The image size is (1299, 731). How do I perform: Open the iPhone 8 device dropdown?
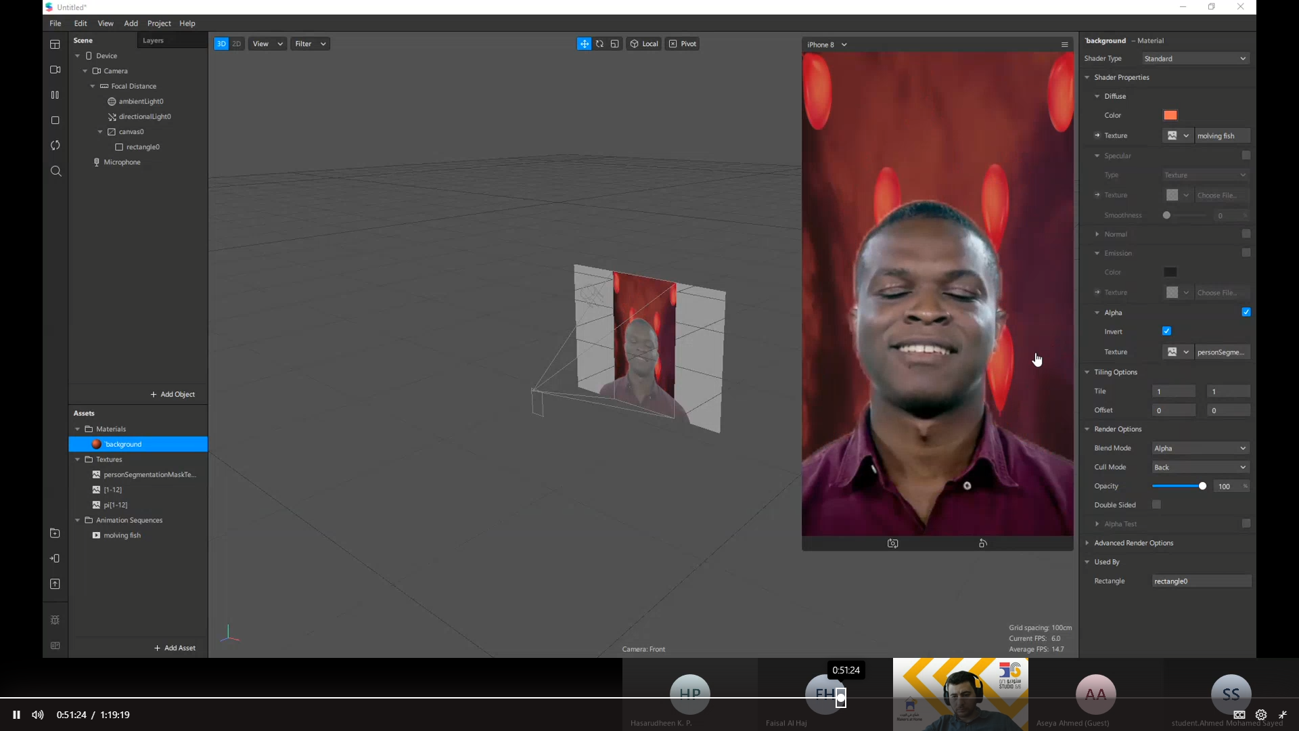coord(827,45)
